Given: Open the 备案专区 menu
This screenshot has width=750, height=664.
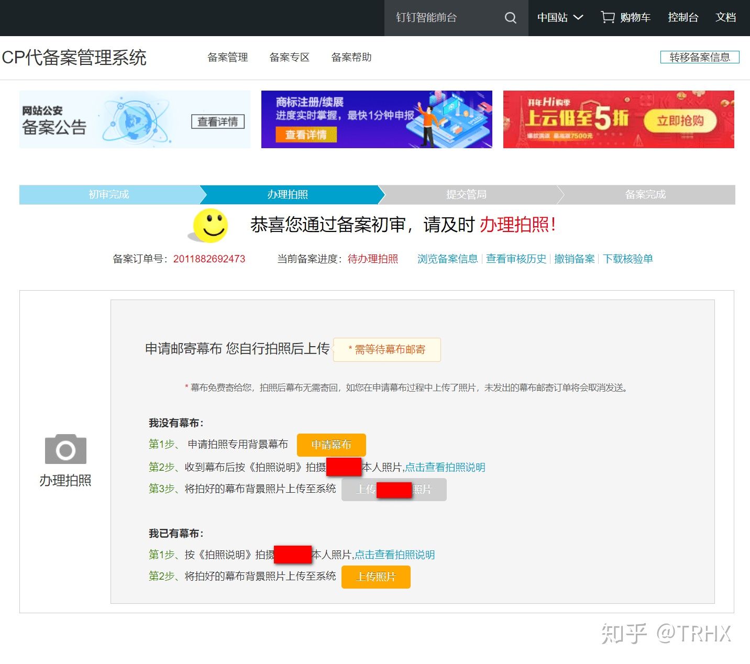Looking at the screenshot, I should 289,57.
